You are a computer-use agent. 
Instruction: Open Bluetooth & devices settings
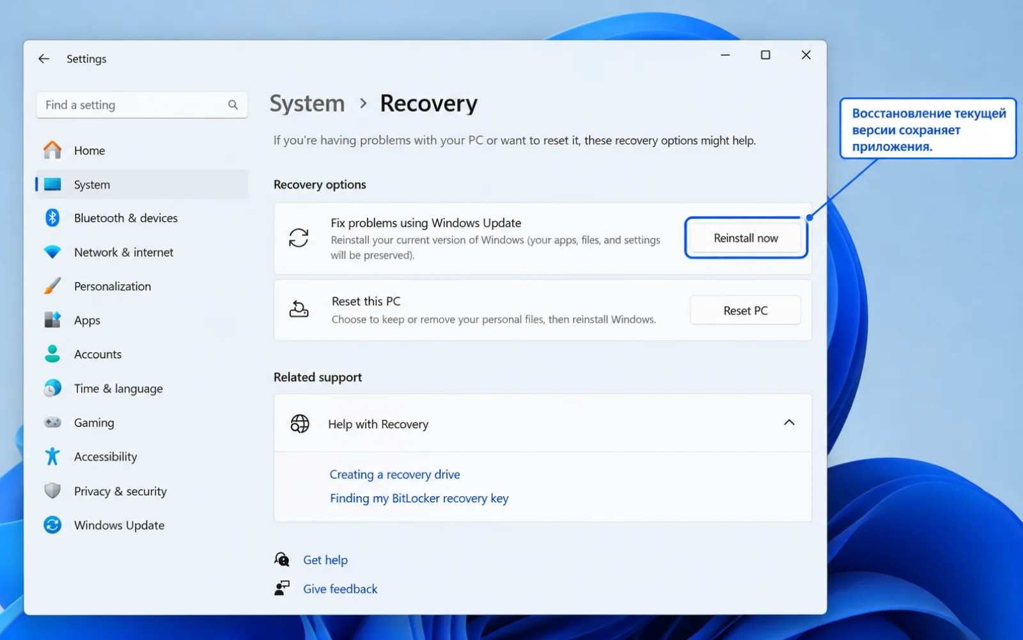pos(142,218)
